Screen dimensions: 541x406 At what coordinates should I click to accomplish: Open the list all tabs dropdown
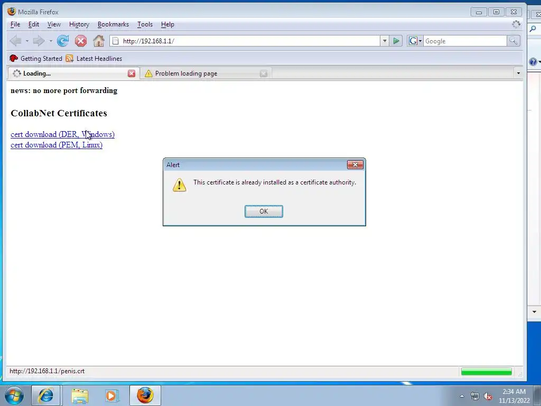coord(518,73)
